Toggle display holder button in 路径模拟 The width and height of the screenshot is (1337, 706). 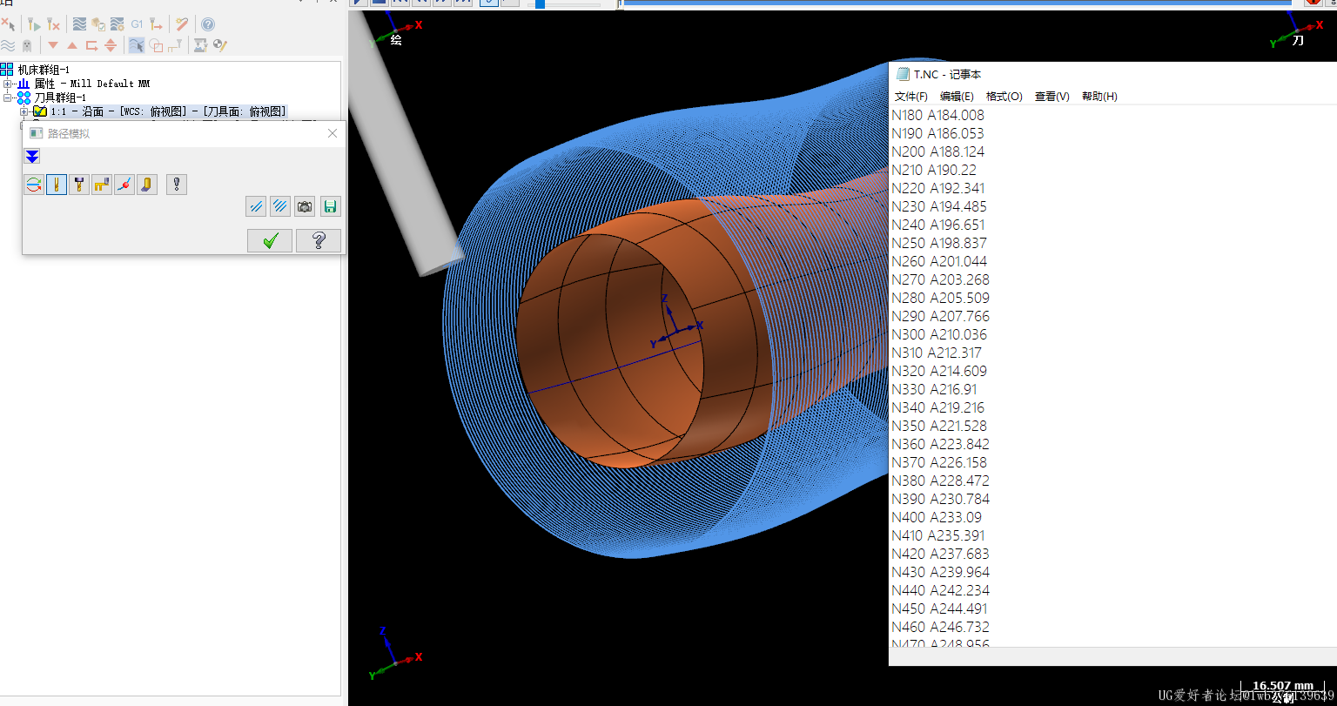click(x=79, y=185)
